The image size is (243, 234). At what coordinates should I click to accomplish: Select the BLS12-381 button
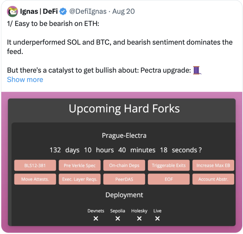tap(34, 165)
